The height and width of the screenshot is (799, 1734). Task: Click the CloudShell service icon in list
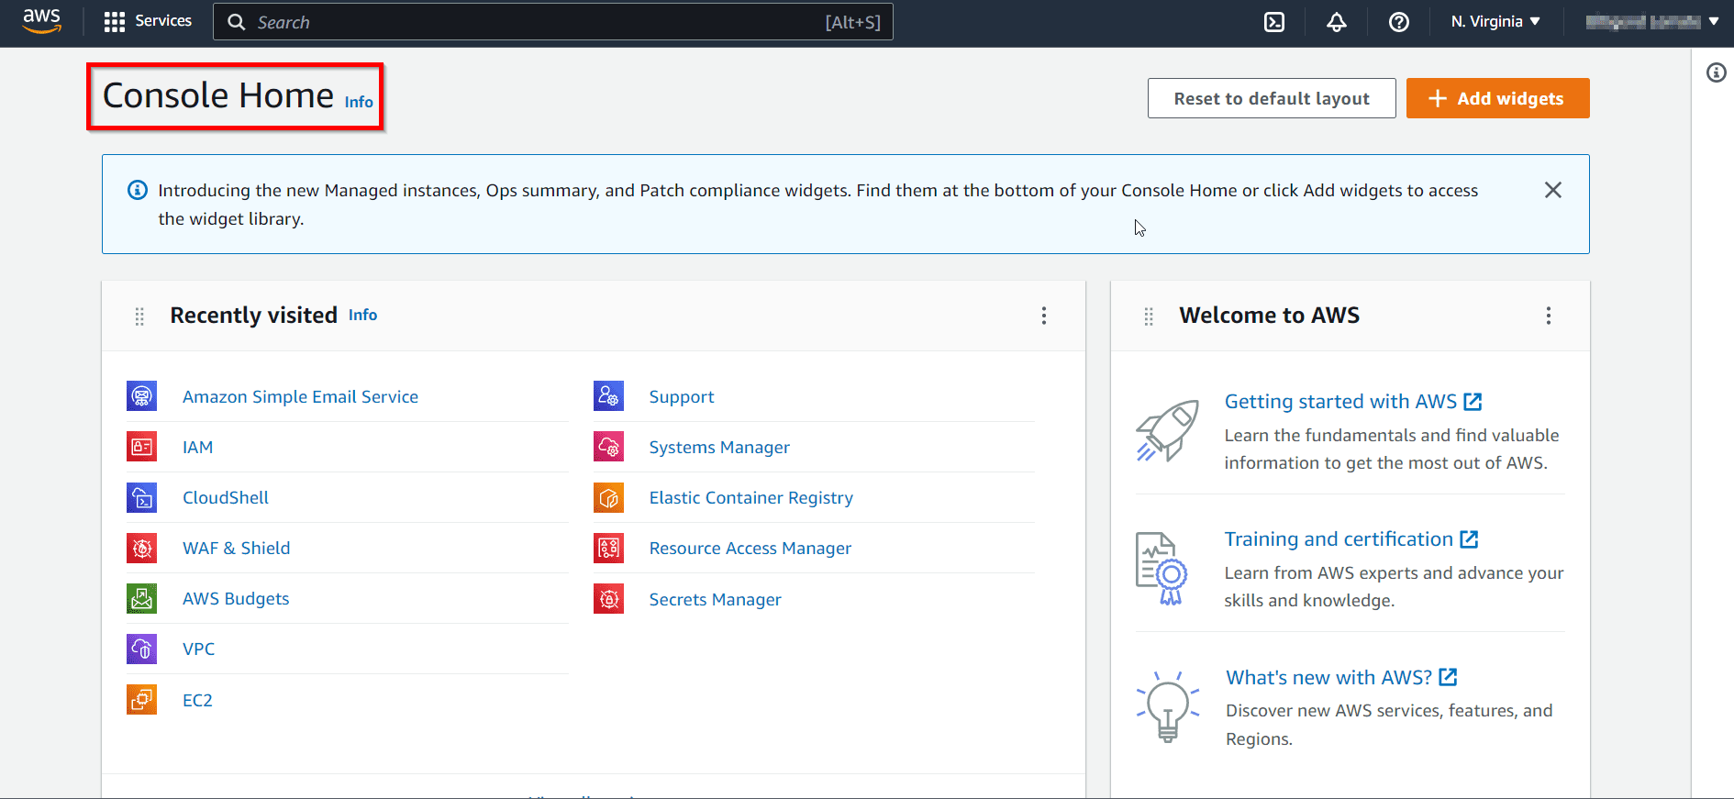tap(141, 497)
